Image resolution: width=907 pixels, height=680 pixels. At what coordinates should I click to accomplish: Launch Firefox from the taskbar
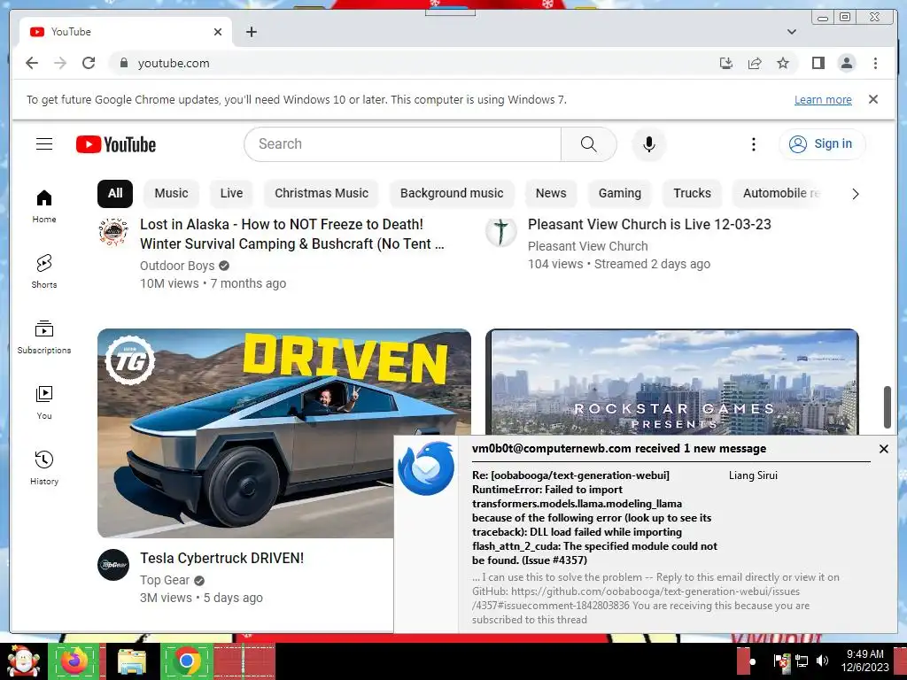click(74, 661)
